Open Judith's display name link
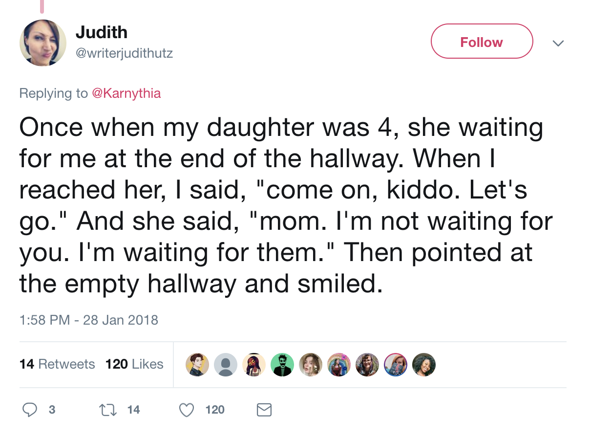The height and width of the screenshot is (440, 590). click(102, 32)
